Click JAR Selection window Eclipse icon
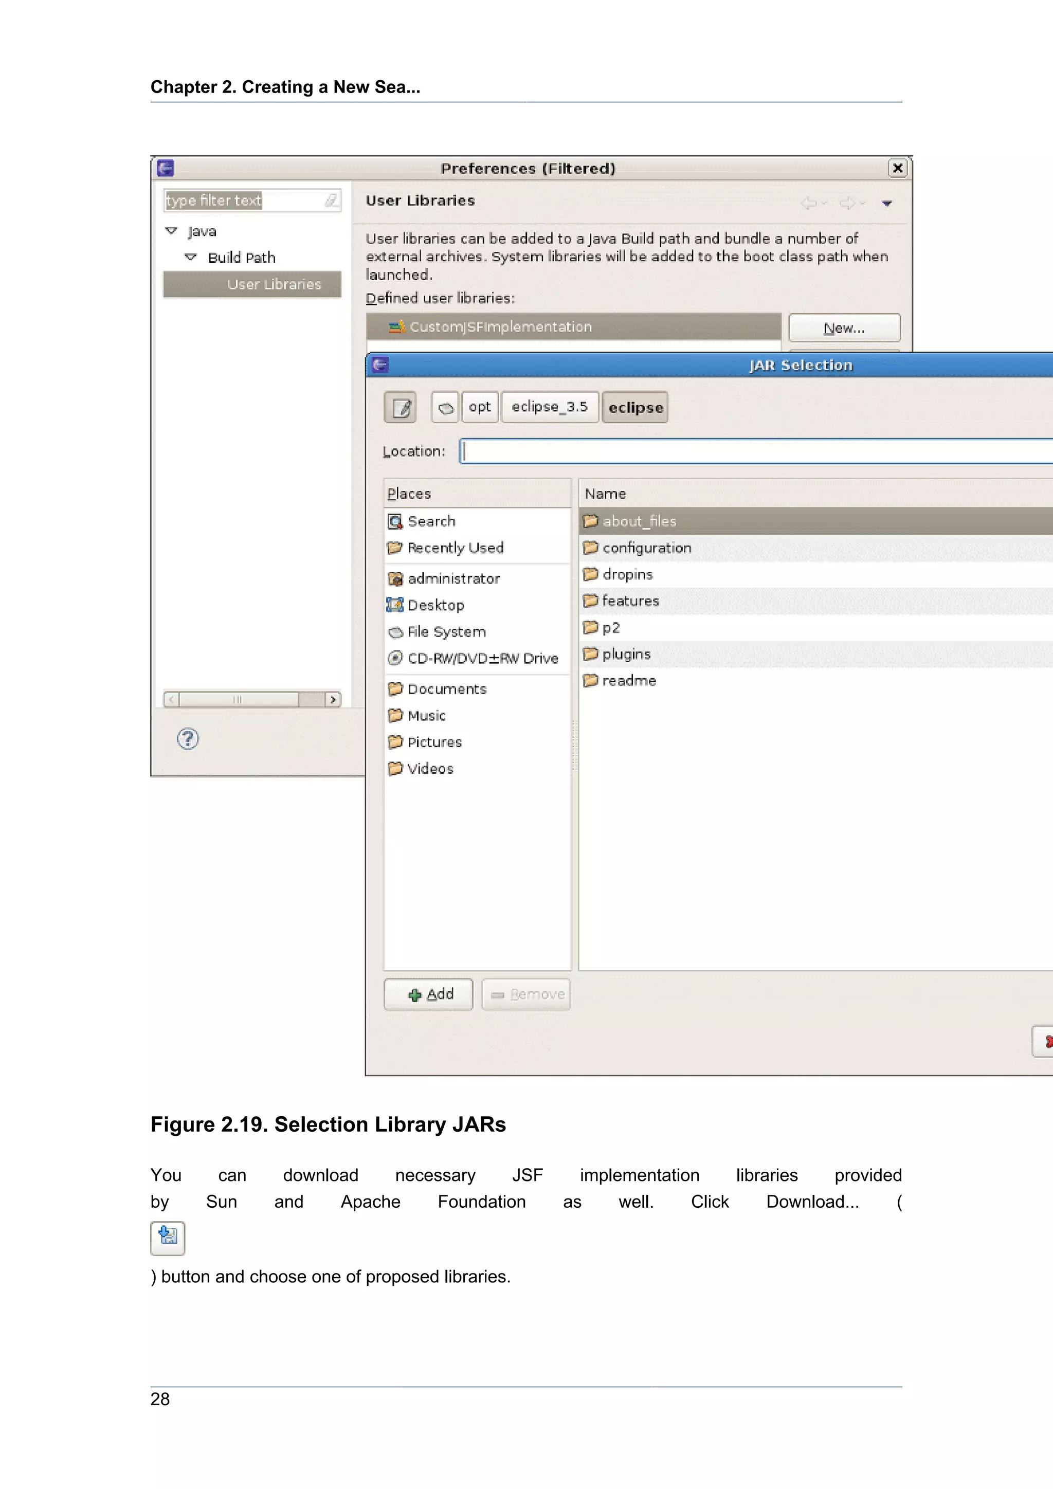The height and width of the screenshot is (1489, 1053). pyautogui.click(x=380, y=365)
